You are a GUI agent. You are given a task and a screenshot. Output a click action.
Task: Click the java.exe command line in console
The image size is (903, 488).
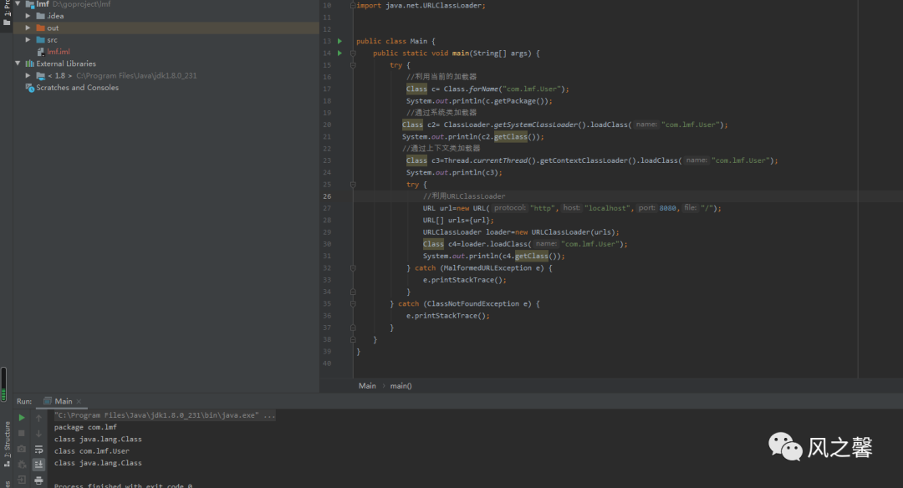(x=165, y=415)
